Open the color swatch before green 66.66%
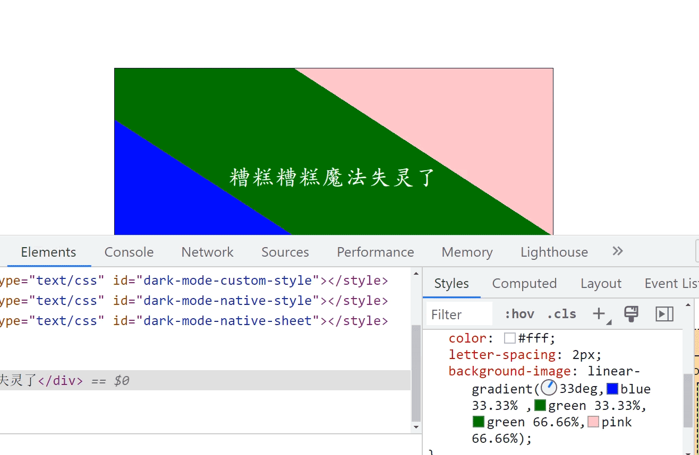Viewport: 699px width, 455px height. click(x=478, y=422)
